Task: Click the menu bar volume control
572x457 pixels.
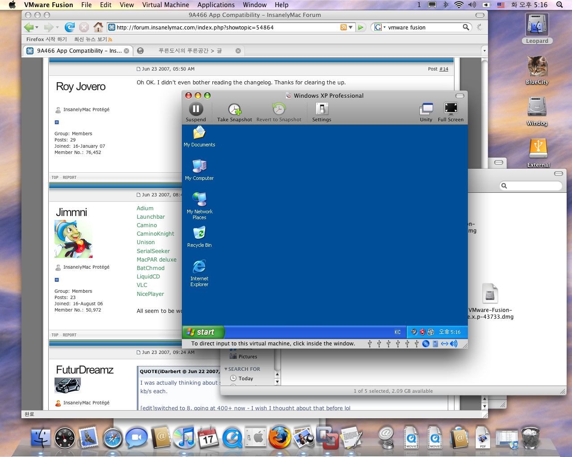Action: [472, 5]
